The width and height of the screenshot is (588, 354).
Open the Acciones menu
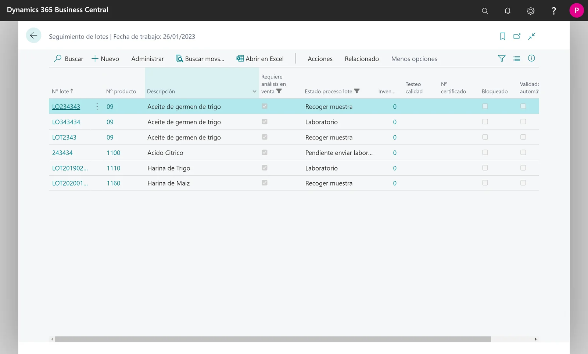tap(320, 59)
